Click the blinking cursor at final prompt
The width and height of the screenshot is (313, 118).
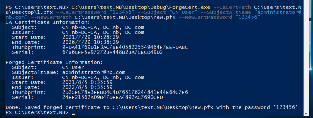point(73,114)
